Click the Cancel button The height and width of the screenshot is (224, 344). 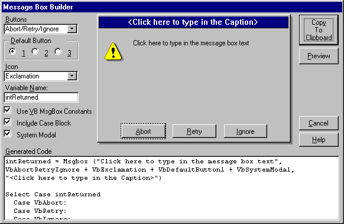click(x=319, y=123)
